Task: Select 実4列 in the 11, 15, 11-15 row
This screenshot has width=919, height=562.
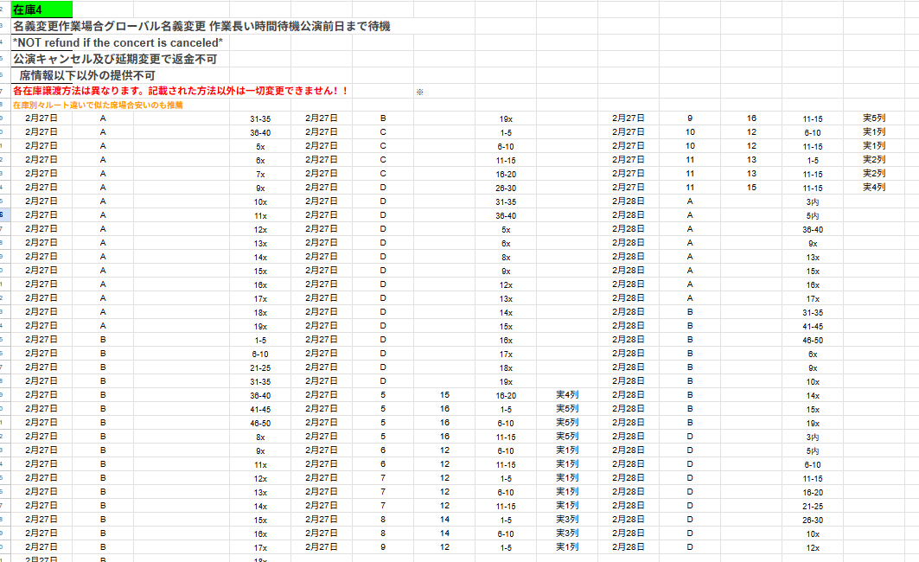Action: click(874, 188)
